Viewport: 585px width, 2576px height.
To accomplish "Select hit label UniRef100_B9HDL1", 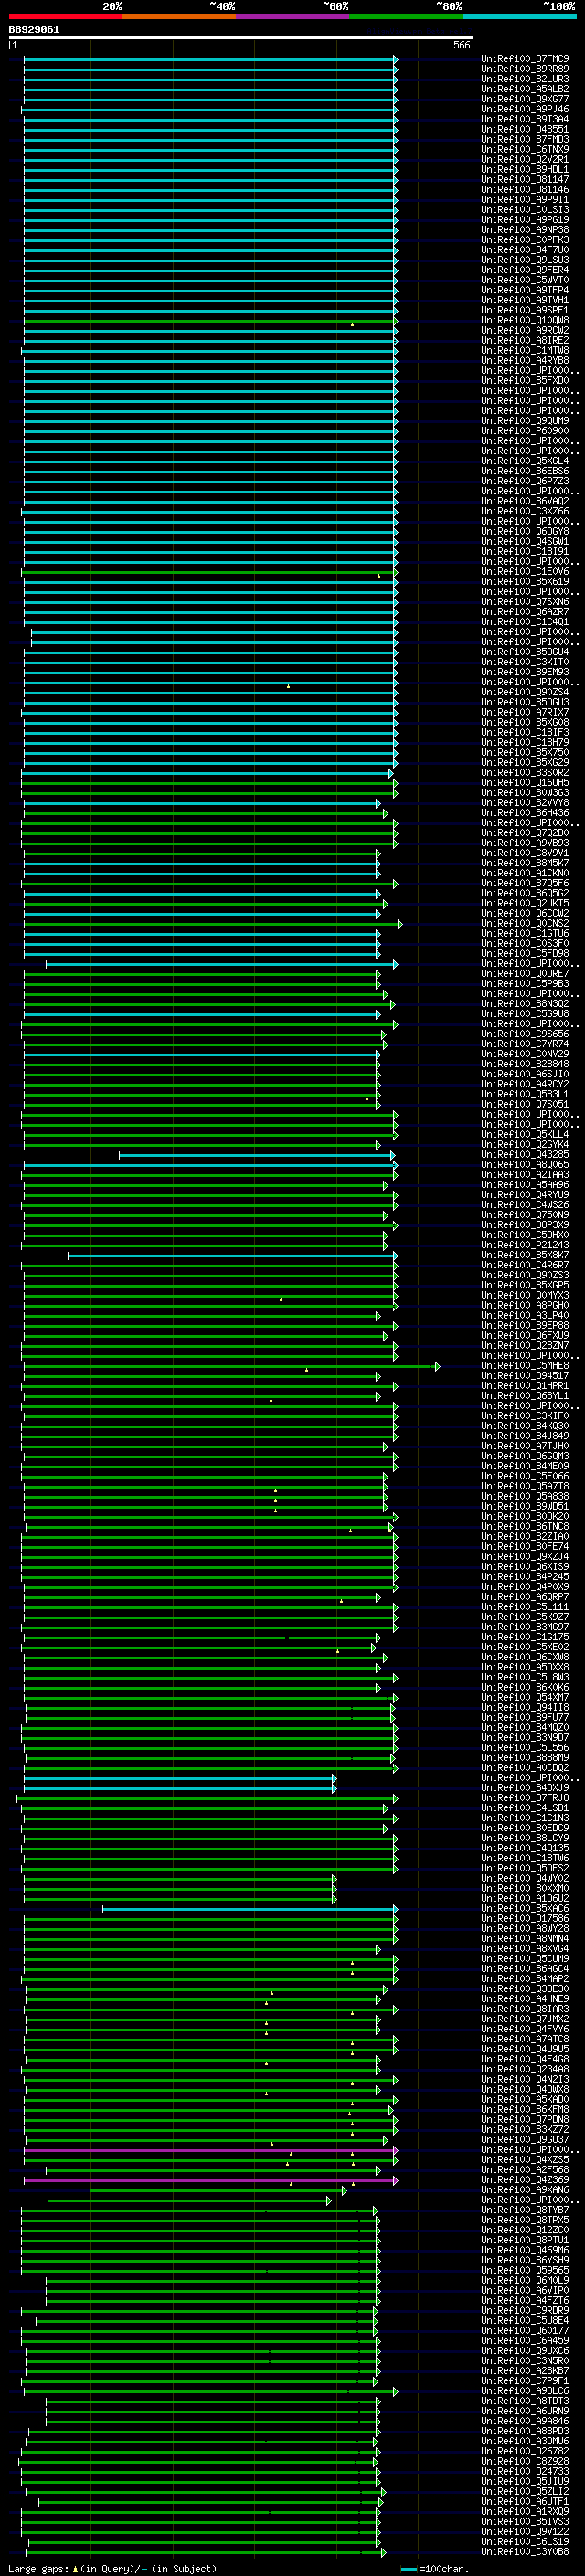I will 525,169.
